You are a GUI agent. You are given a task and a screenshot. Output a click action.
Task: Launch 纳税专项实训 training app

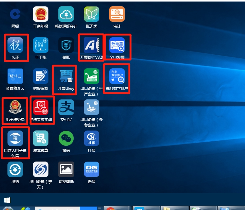(41, 107)
